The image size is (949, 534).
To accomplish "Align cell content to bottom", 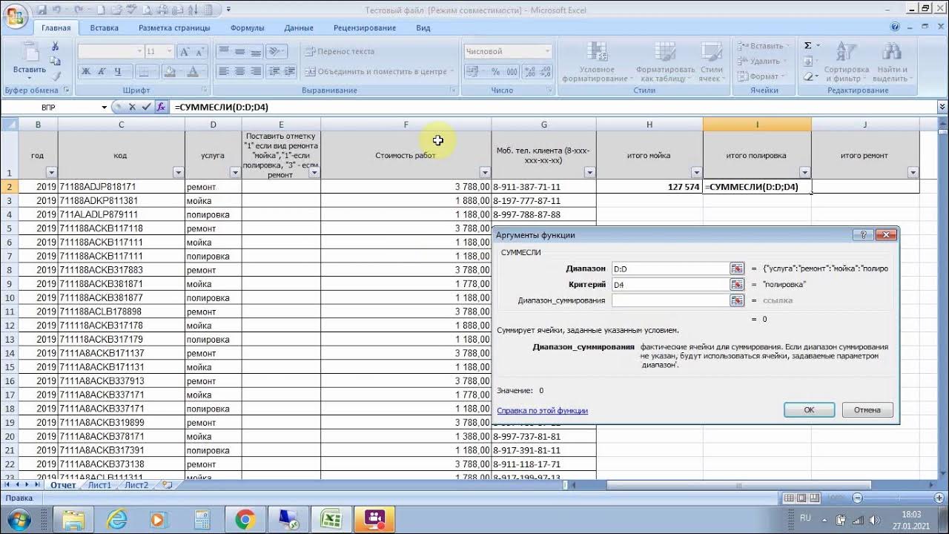I will pyautogui.click(x=257, y=51).
